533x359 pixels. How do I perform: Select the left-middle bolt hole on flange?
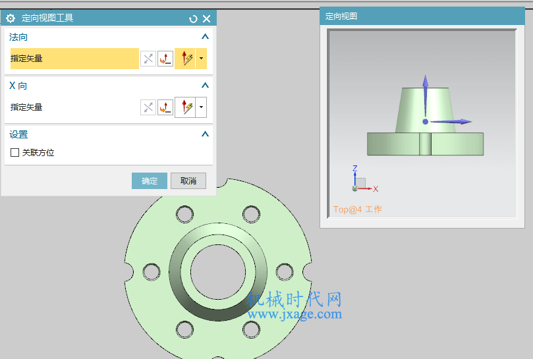(152, 272)
